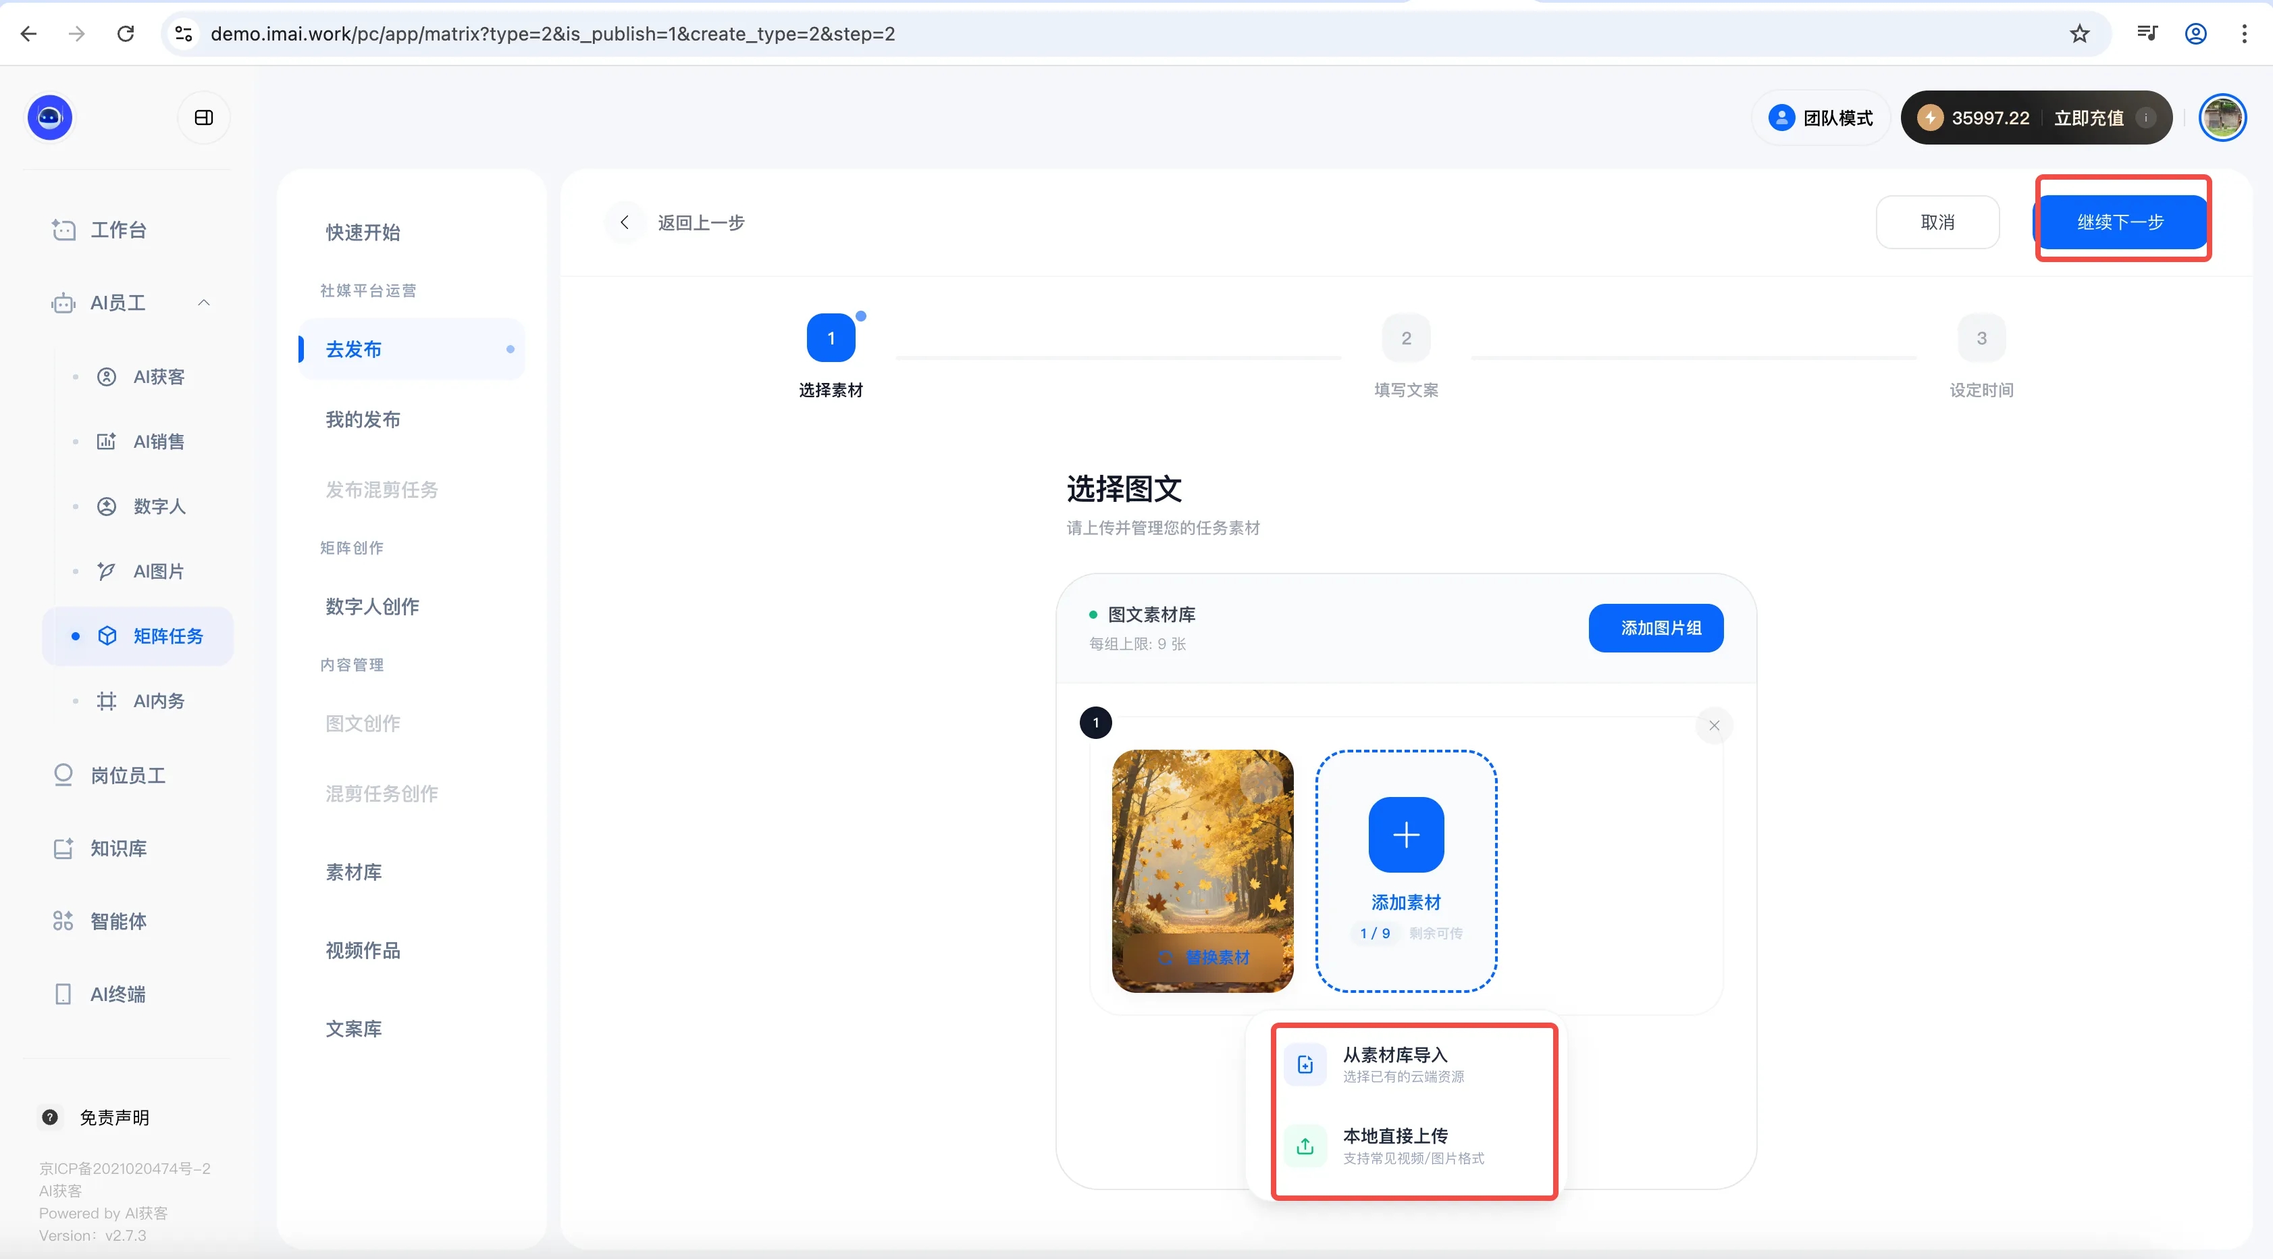Screen dimensions: 2273x1259
Task: Bookmark page with star icon
Action: [x=2080, y=34]
